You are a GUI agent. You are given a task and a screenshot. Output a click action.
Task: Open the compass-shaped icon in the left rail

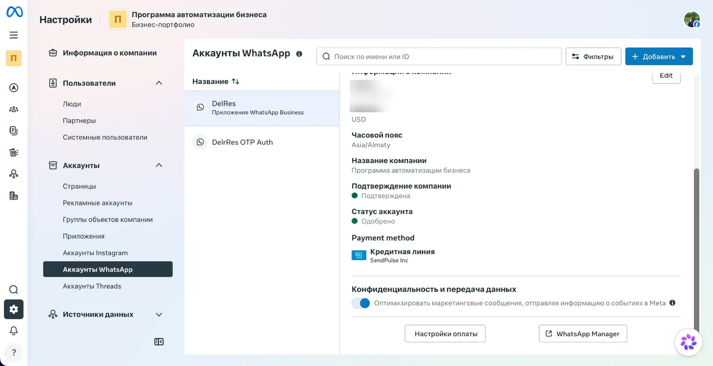14,88
